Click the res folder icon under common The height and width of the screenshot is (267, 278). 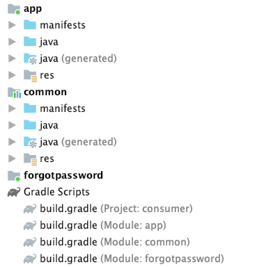tap(30, 159)
